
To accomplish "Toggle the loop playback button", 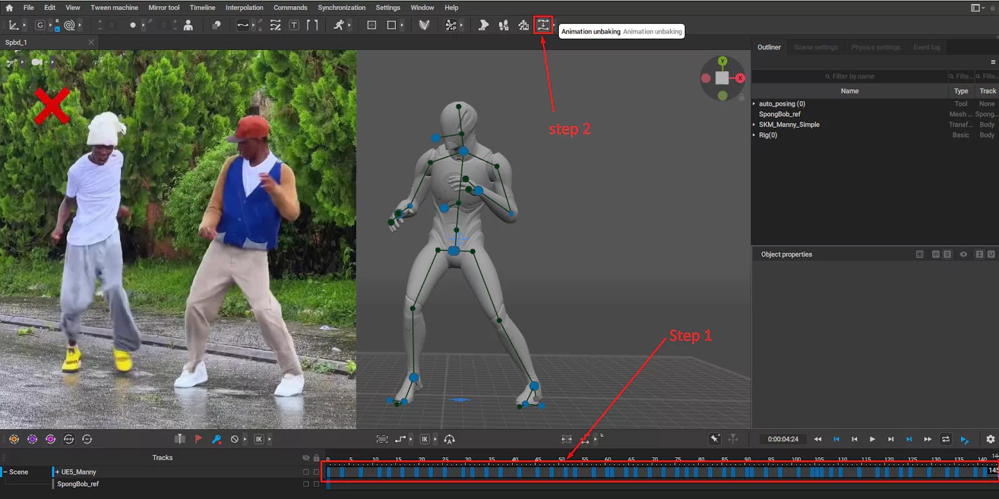I will pyautogui.click(x=946, y=439).
